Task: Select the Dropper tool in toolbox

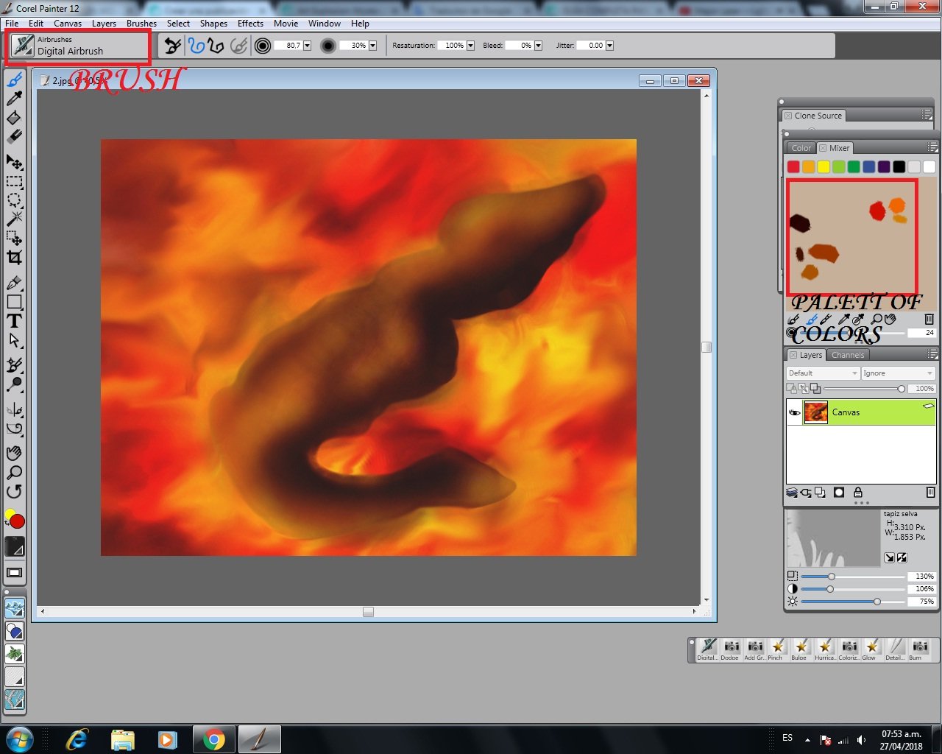Action: point(14,98)
